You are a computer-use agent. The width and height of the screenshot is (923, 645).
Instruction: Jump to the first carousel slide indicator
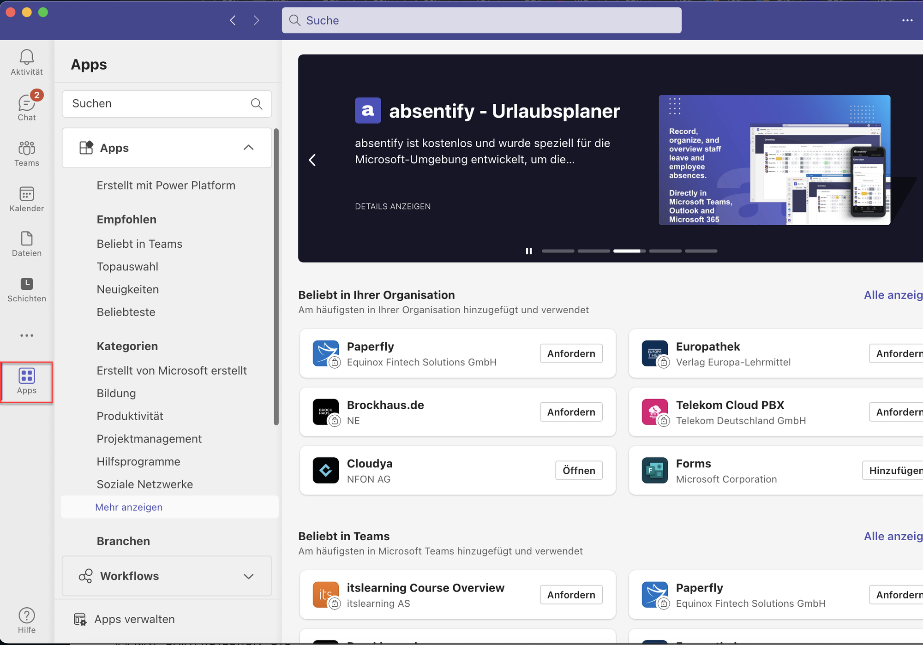[x=558, y=251]
